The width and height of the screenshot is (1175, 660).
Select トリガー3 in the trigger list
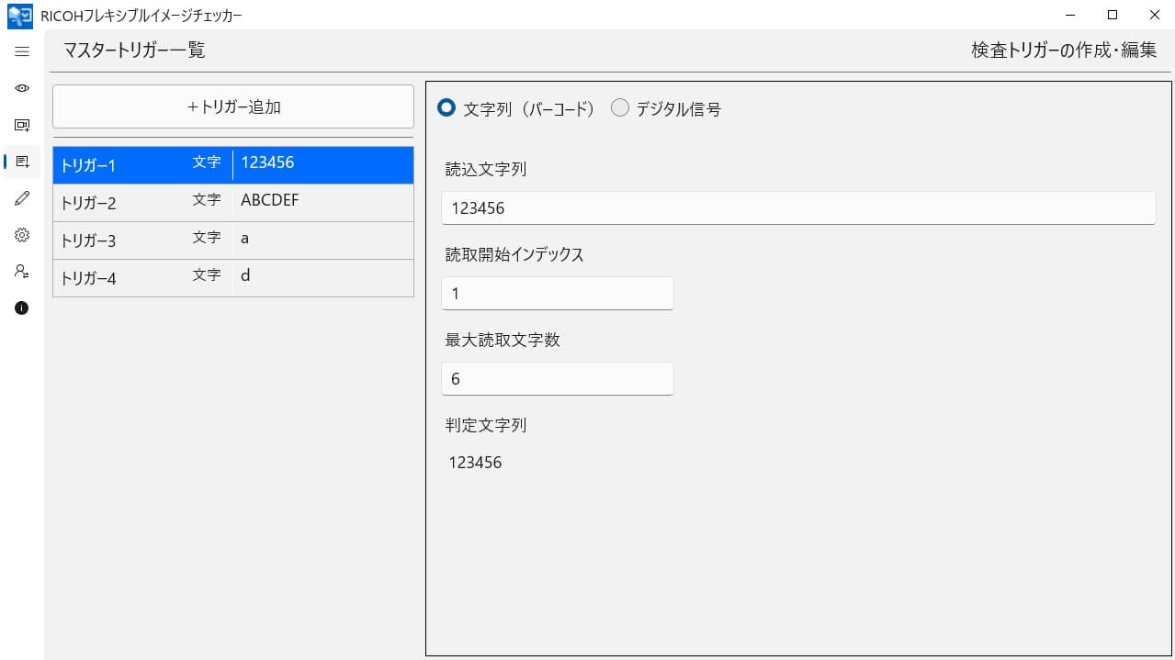click(x=233, y=241)
